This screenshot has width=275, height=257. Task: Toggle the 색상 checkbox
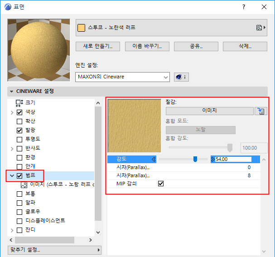click(x=19, y=112)
